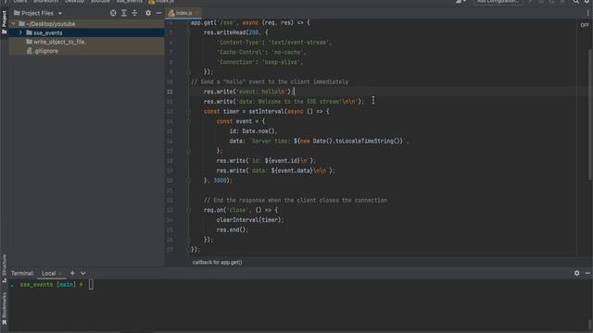Open terminal panel gear settings
Screen dimensions: 593x333
tap(576, 273)
